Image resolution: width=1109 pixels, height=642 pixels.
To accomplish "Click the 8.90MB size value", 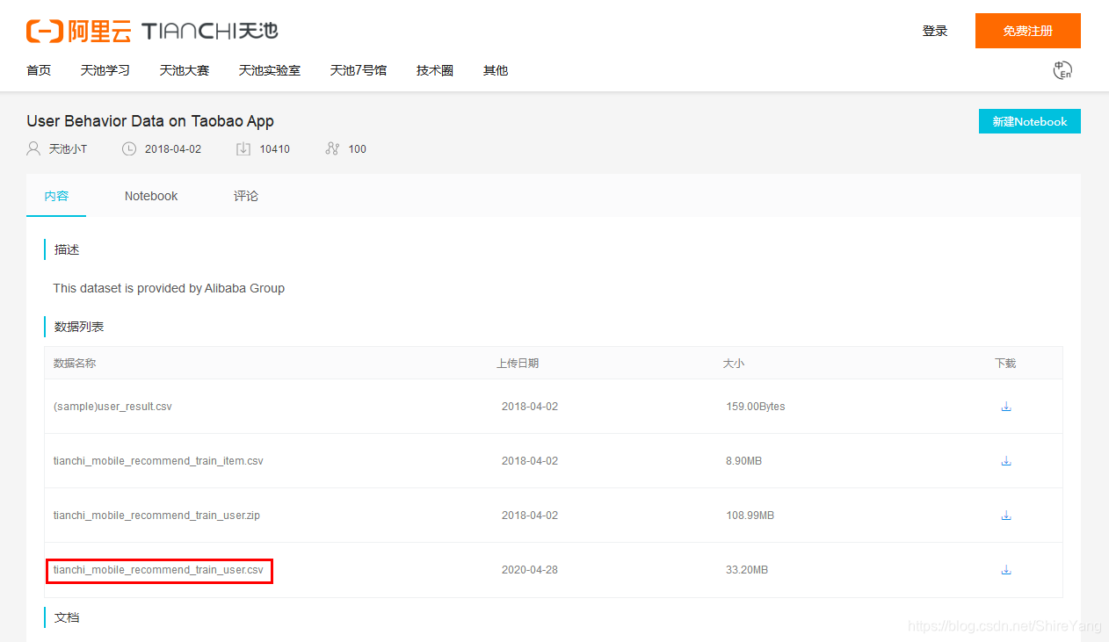I will pyautogui.click(x=744, y=461).
